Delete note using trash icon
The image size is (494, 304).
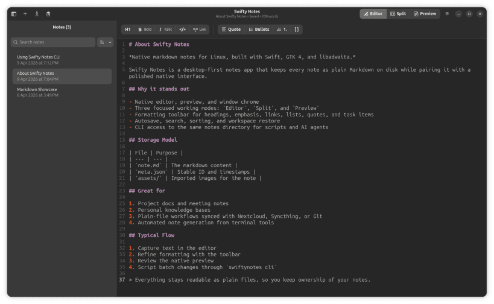(48, 14)
